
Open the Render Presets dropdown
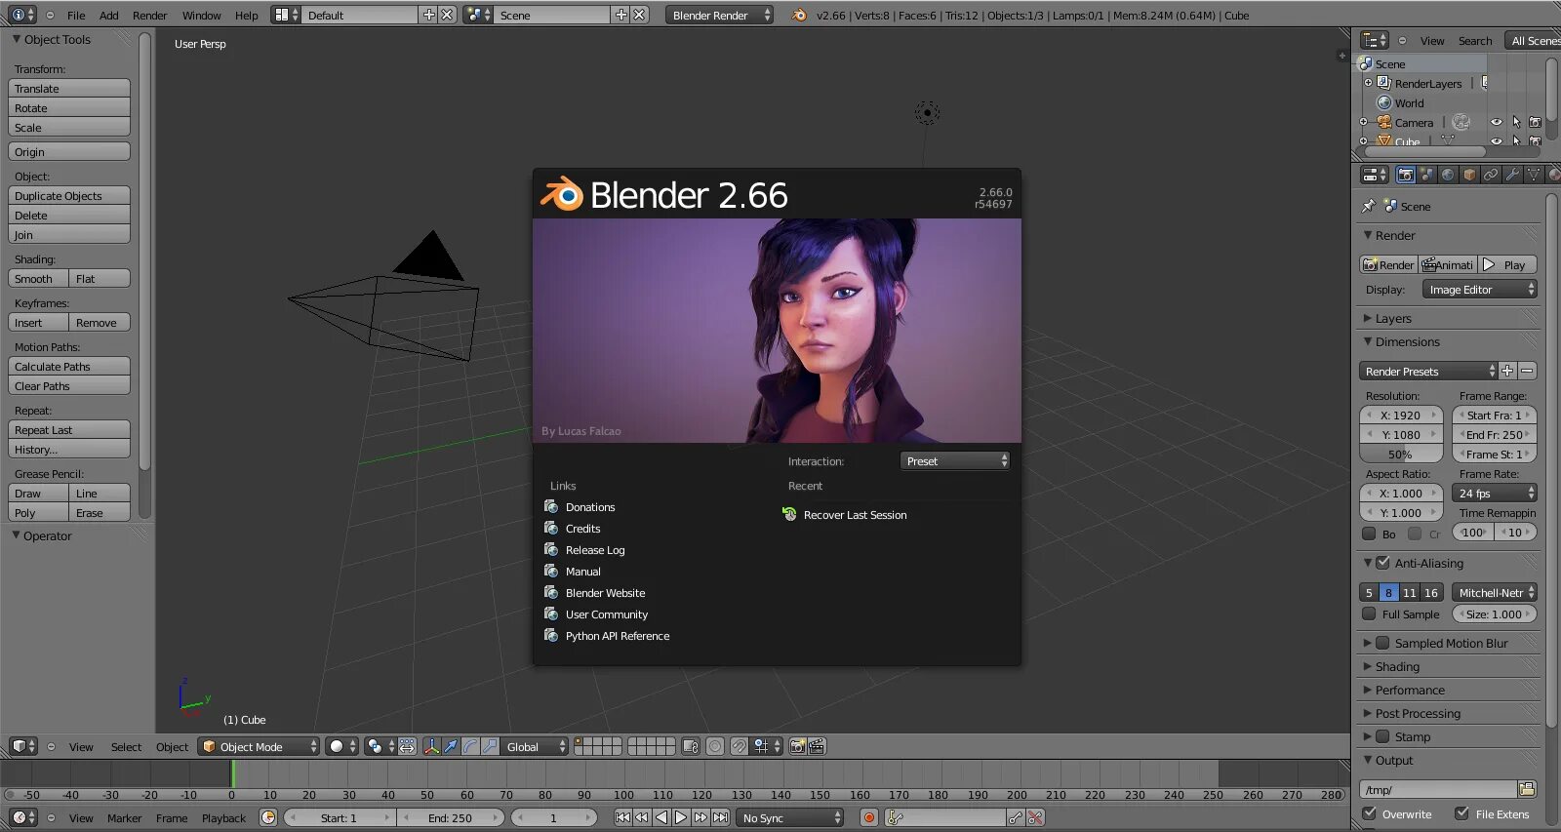click(x=1427, y=371)
